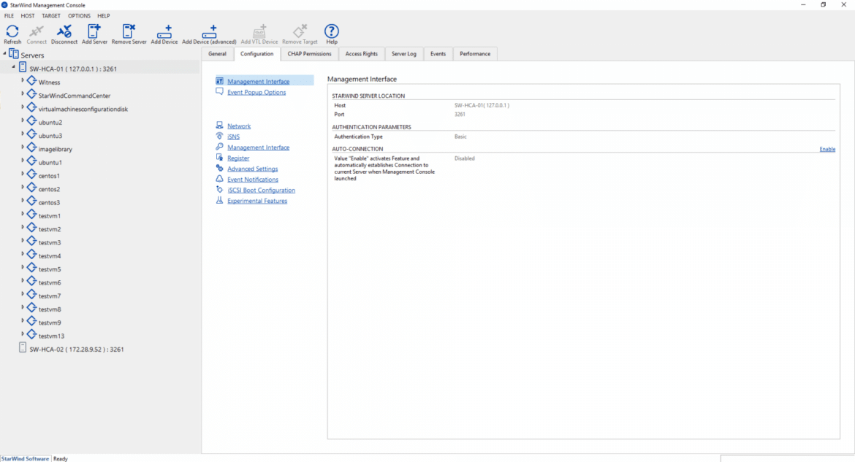Open the Event Popup Options link
The height and width of the screenshot is (462, 855).
pos(256,93)
